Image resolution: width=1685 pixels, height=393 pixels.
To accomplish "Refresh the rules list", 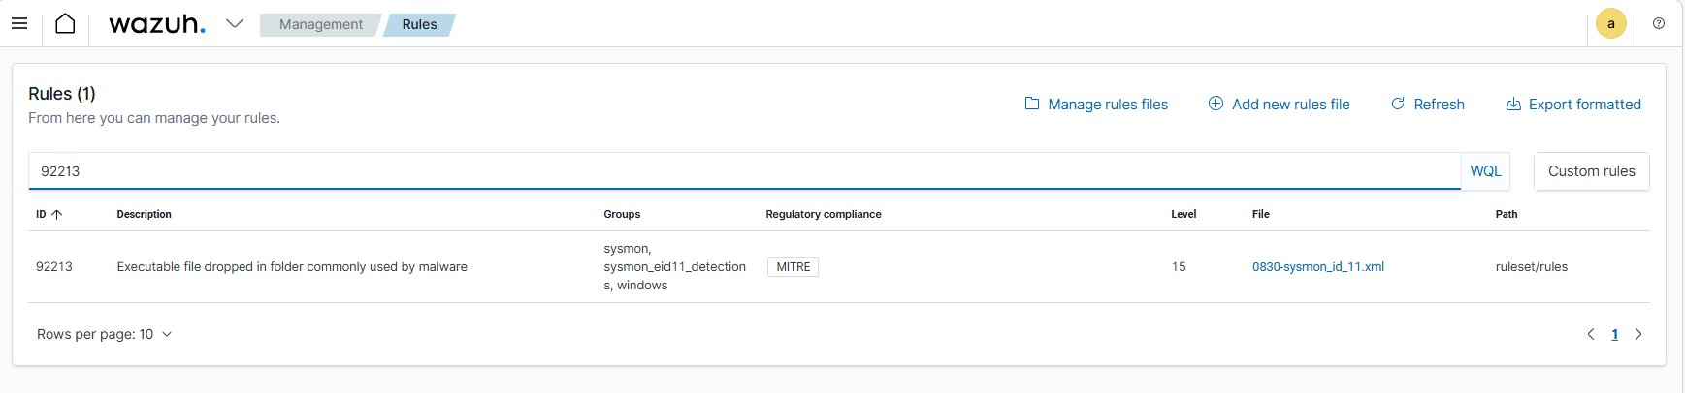I will [1427, 105].
